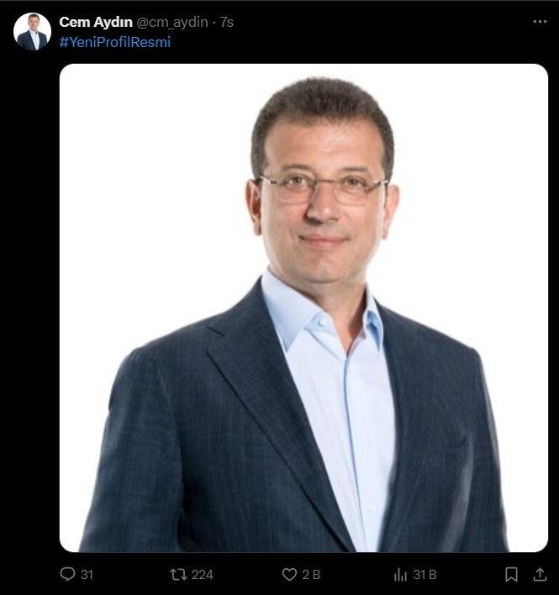Follow the #YeniProfilResmi hashtag link
The image size is (559, 595).
pos(115,42)
